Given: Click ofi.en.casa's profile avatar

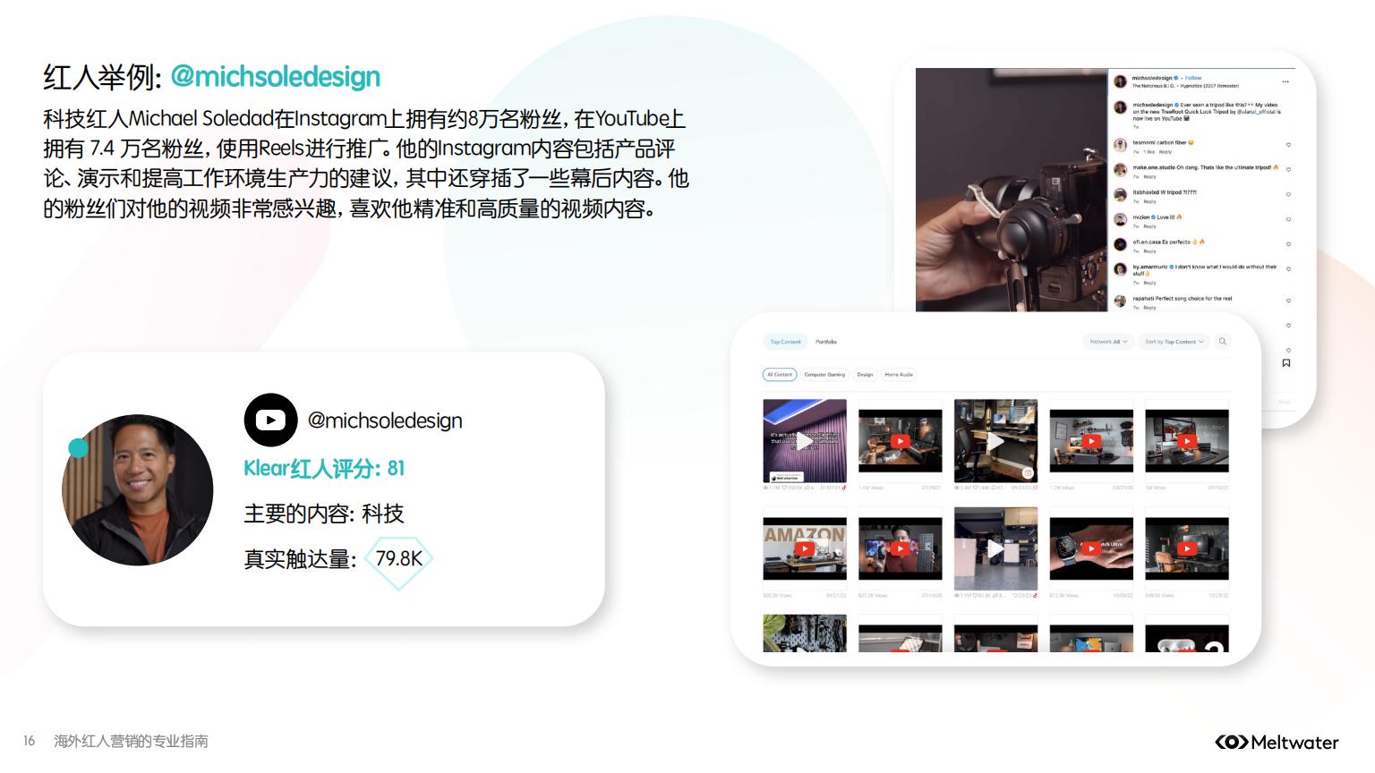Looking at the screenshot, I should pyautogui.click(x=1120, y=244).
